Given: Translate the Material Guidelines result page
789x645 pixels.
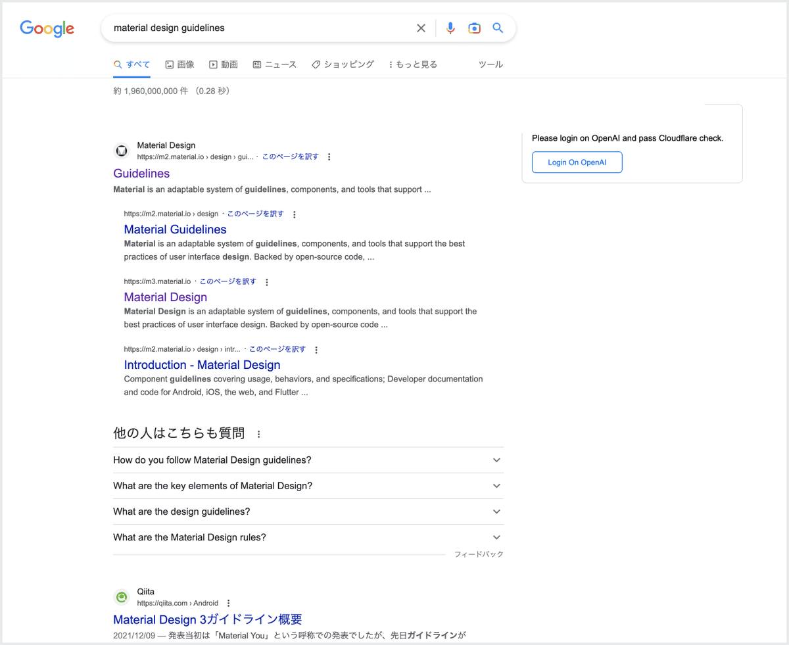Looking at the screenshot, I should click(256, 214).
